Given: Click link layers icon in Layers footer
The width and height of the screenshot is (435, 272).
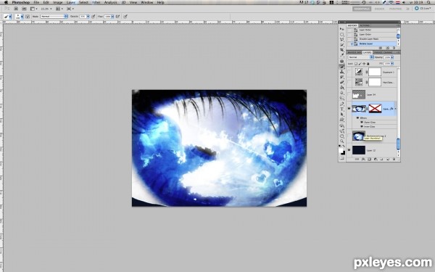Looking at the screenshot, I should (x=357, y=159).
